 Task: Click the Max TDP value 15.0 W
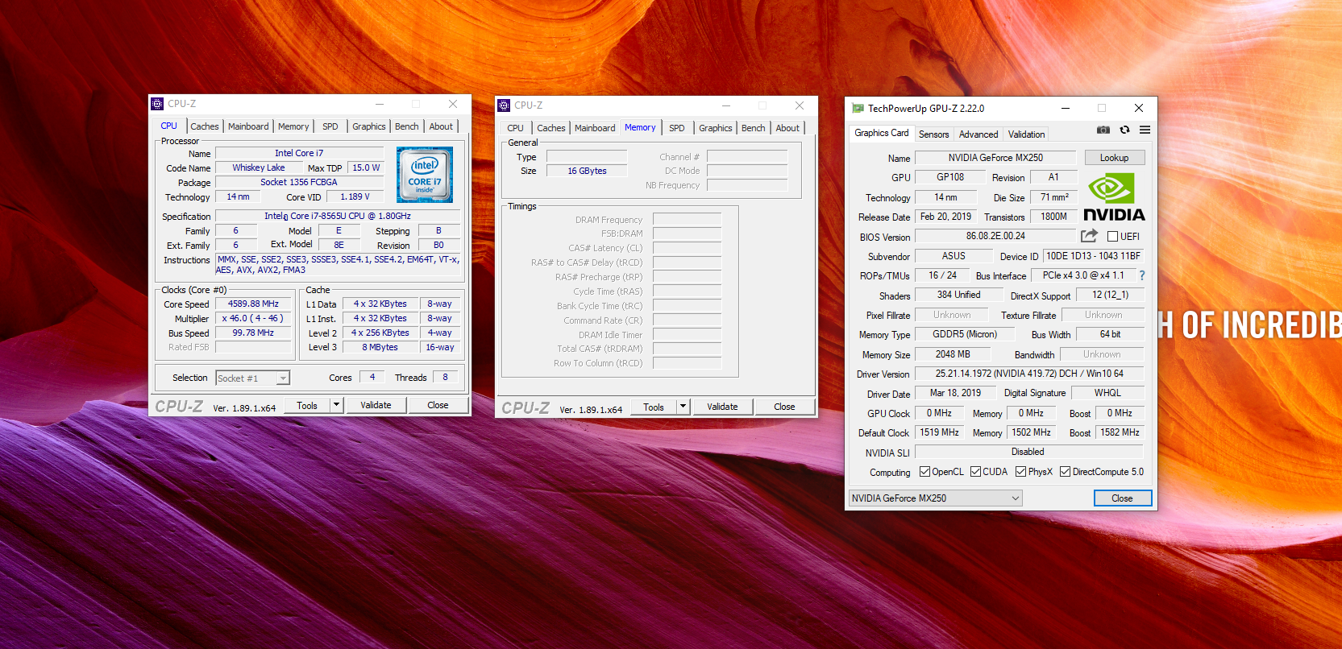click(x=366, y=167)
